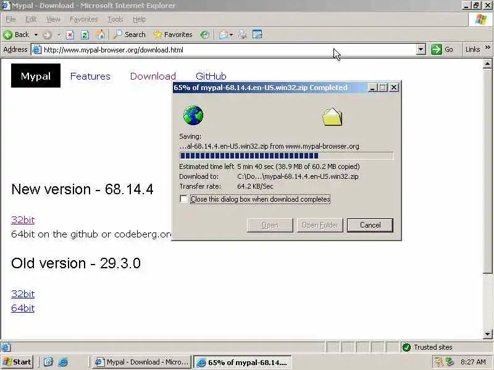The image size is (494, 370).
Task: Cancel the mypal zip download
Action: coord(370,225)
